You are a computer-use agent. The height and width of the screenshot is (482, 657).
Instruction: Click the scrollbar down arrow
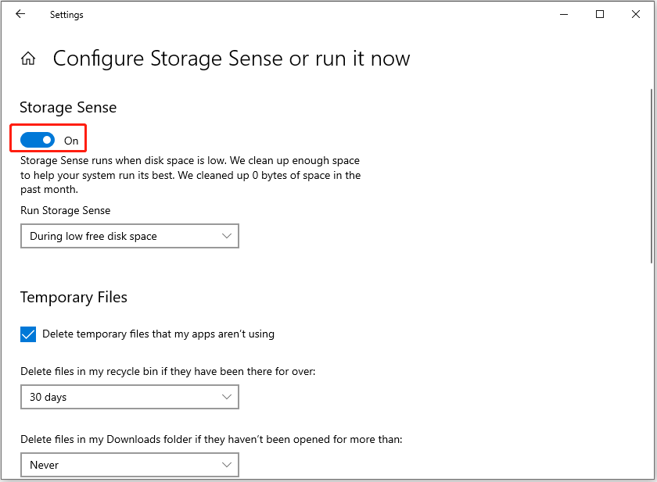(652, 474)
